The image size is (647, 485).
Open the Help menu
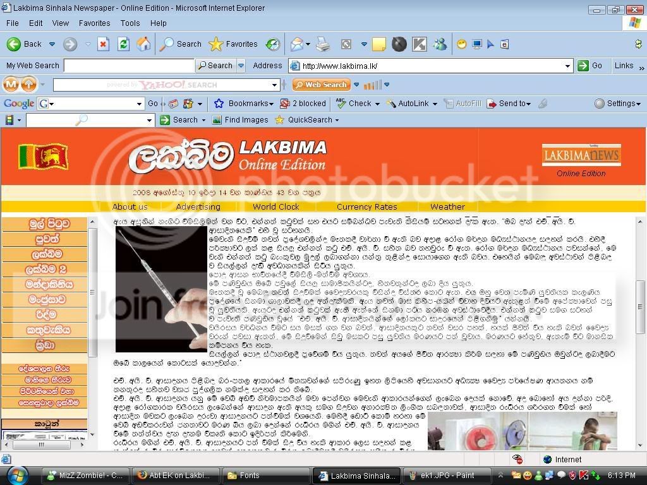158,23
